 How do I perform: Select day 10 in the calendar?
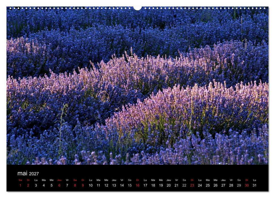click(x=91, y=185)
